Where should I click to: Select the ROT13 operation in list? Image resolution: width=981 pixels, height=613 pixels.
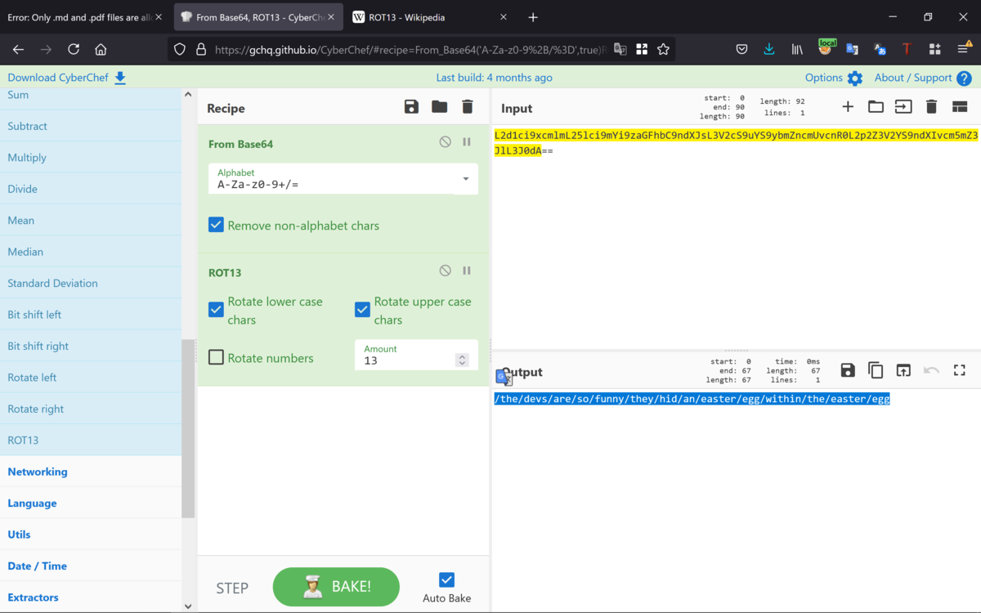point(91,440)
